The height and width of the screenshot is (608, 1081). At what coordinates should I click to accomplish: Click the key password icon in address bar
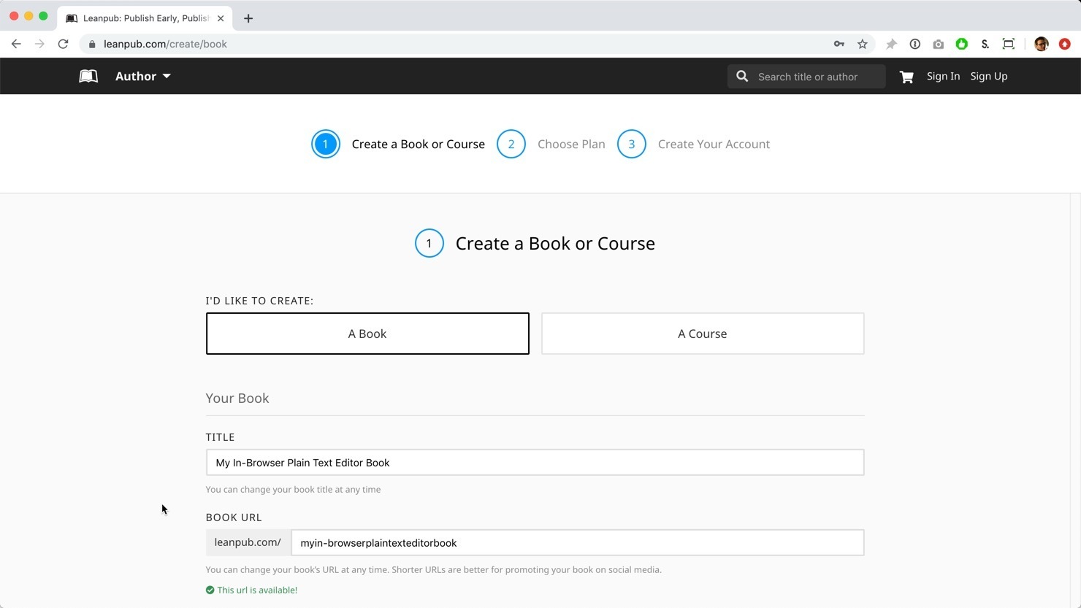point(839,44)
